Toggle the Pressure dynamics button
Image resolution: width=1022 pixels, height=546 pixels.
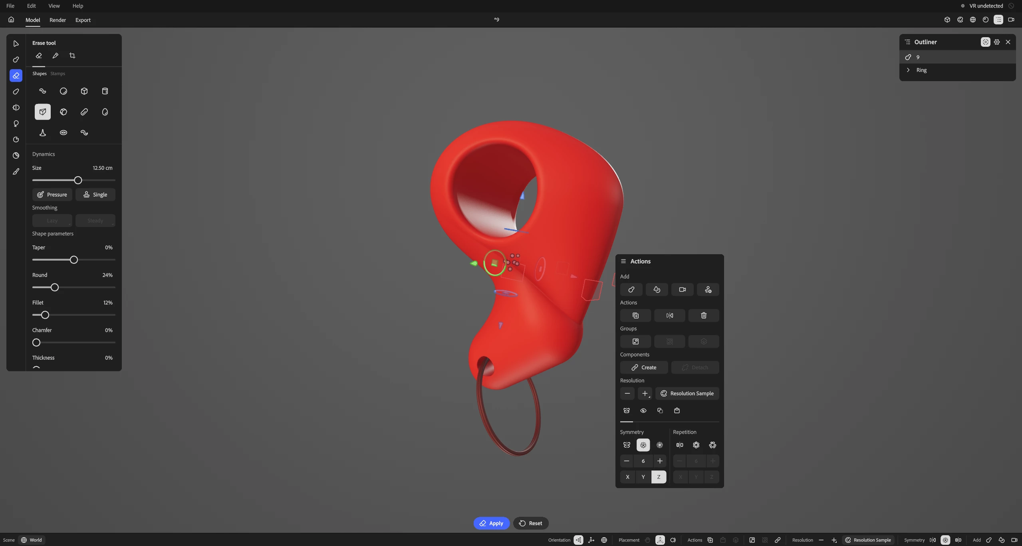click(x=52, y=195)
